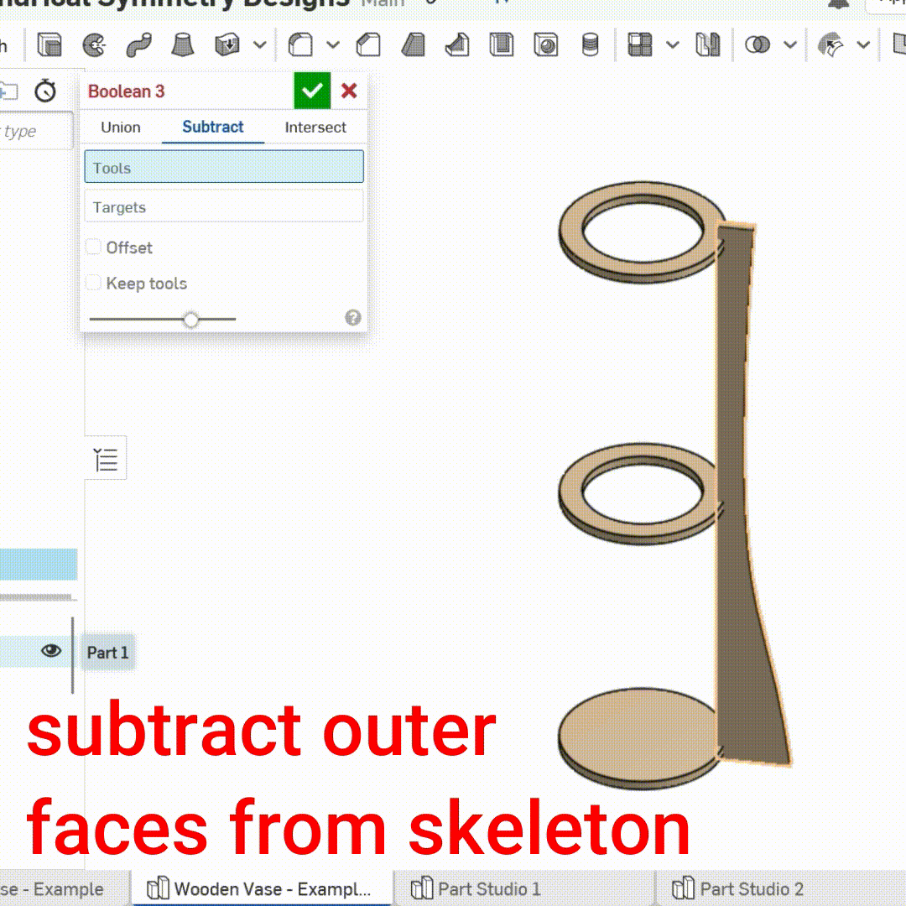The height and width of the screenshot is (906, 906).
Task: Open the Mirror tool
Action: pyautogui.click(x=707, y=46)
